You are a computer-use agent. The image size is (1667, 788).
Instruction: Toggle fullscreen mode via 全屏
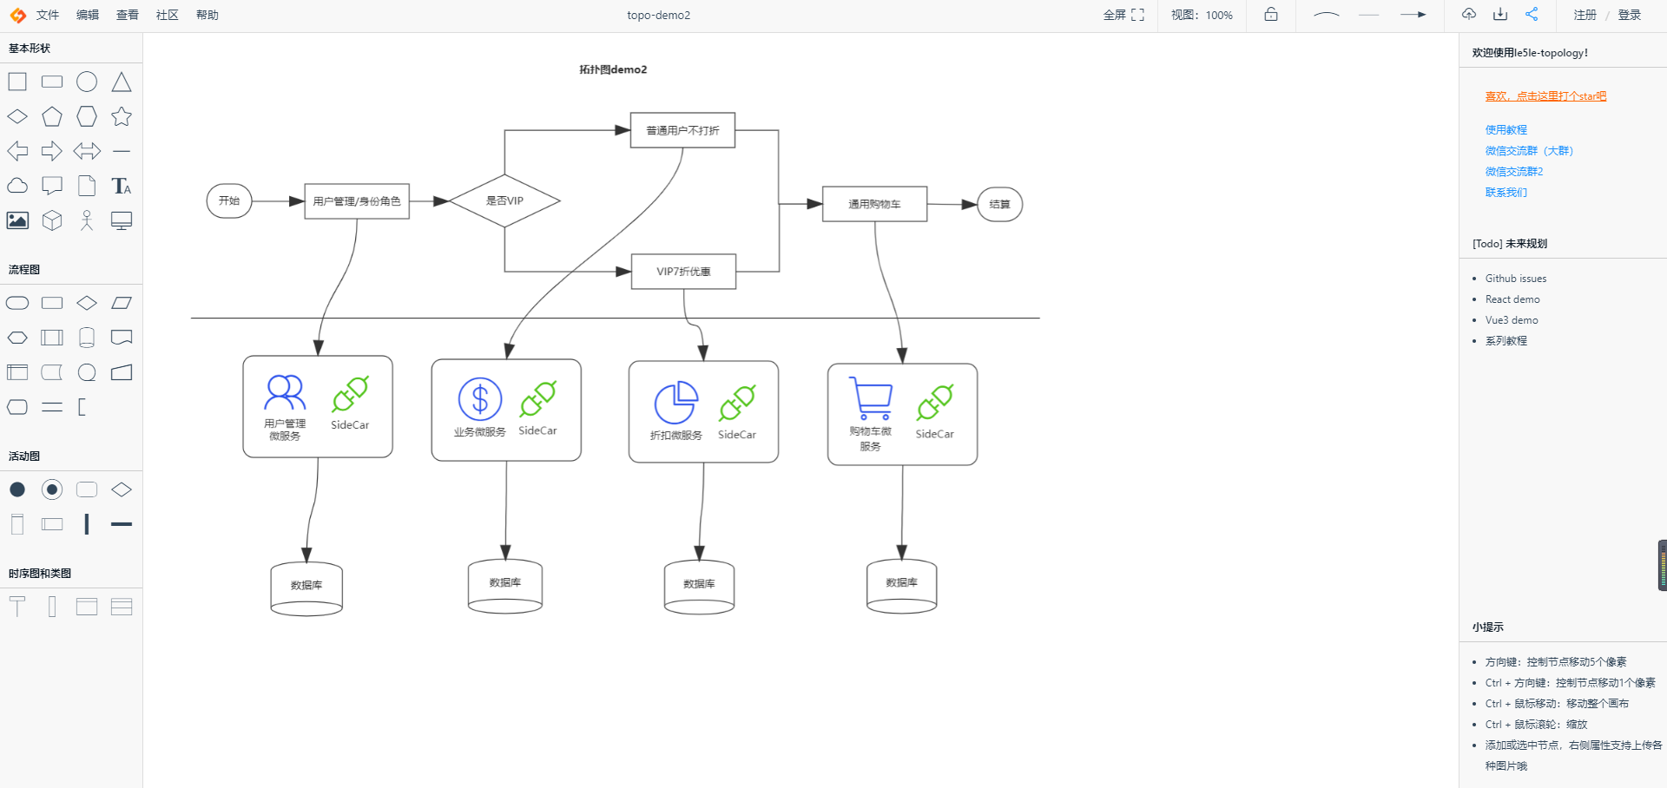click(x=1123, y=15)
